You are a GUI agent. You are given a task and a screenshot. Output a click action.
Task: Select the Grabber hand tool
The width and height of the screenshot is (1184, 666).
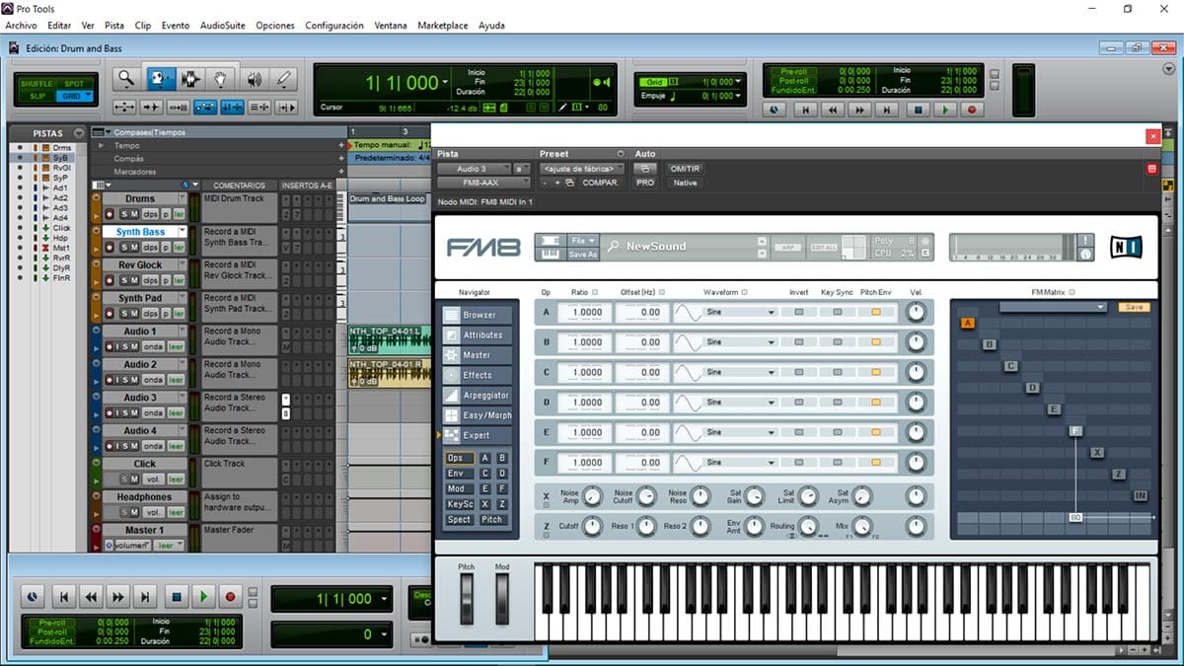pyautogui.click(x=222, y=79)
